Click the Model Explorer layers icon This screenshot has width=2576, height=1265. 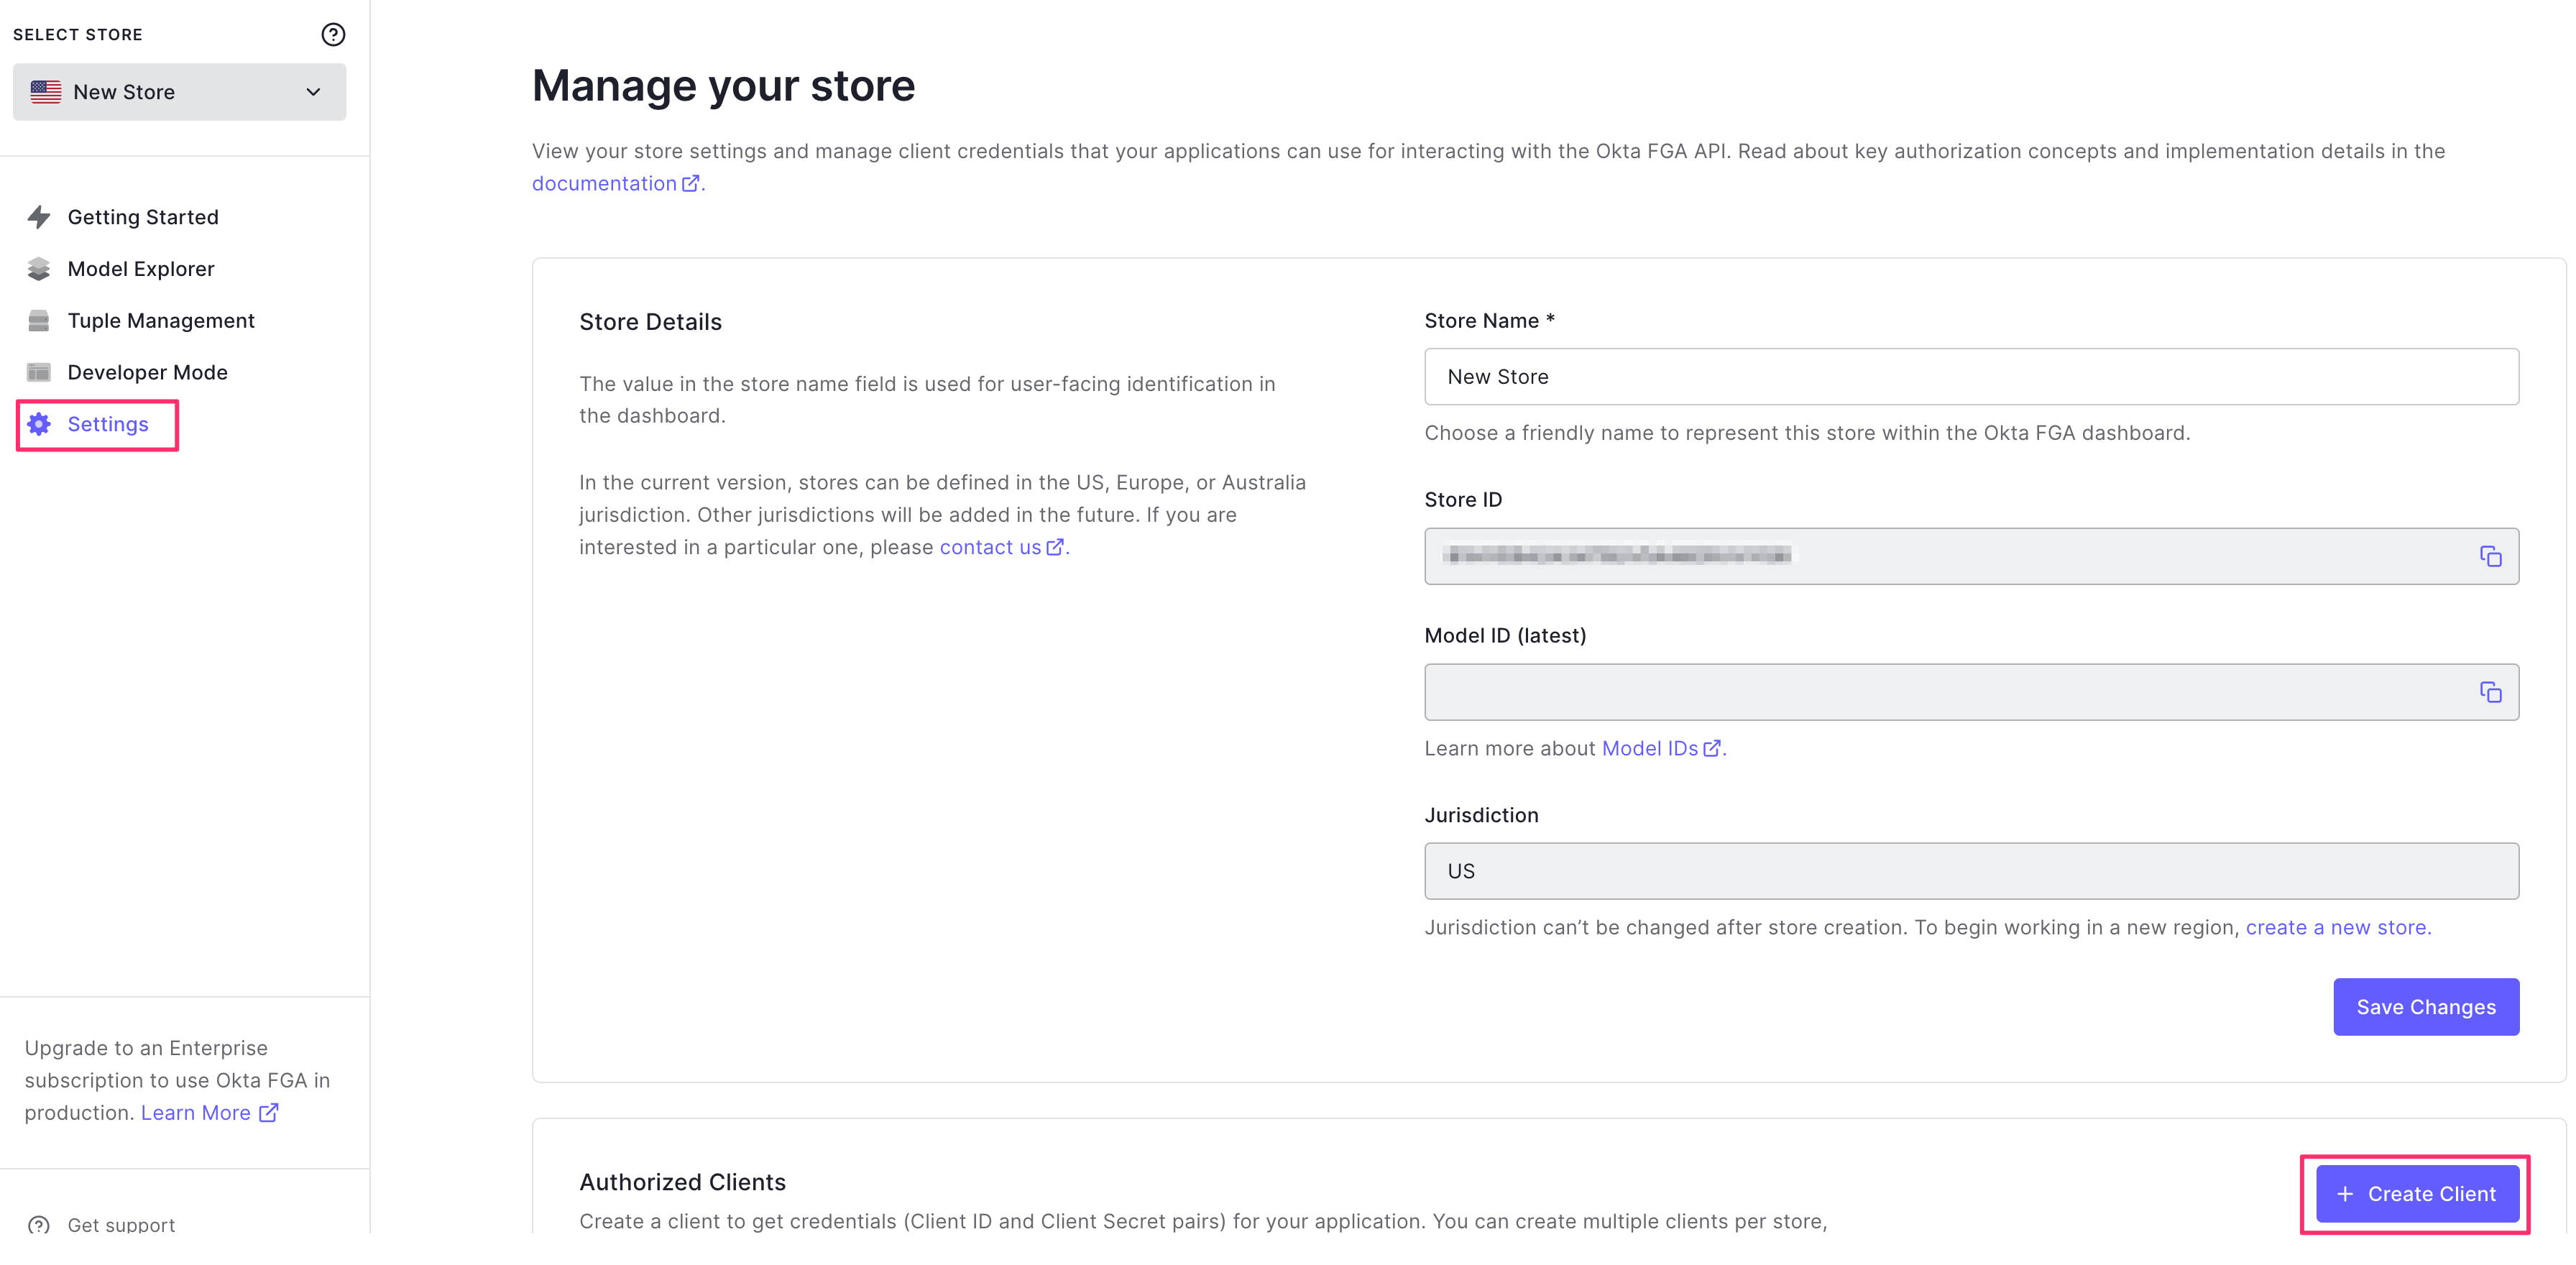coord(39,269)
